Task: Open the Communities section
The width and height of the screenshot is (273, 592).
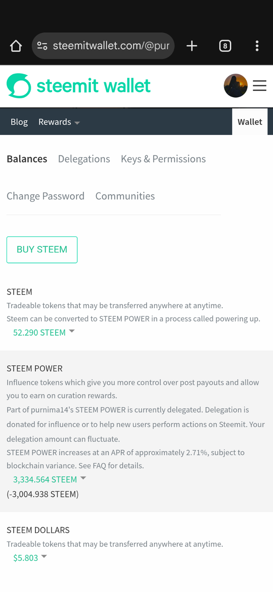Action: point(125,196)
